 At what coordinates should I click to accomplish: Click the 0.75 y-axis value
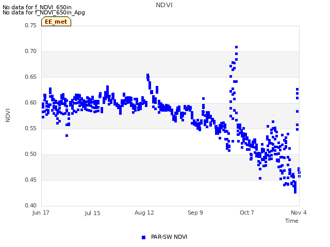(x=31, y=25)
